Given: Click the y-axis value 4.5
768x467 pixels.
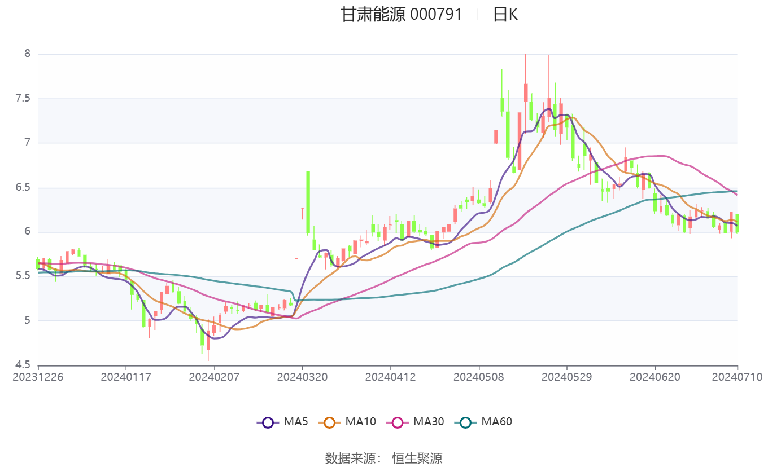Looking at the screenshot, I should 23,365.
